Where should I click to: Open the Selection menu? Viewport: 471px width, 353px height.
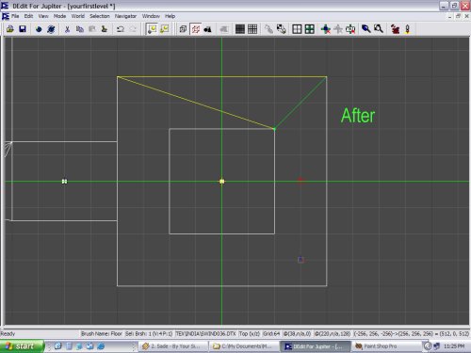(100, 16)
